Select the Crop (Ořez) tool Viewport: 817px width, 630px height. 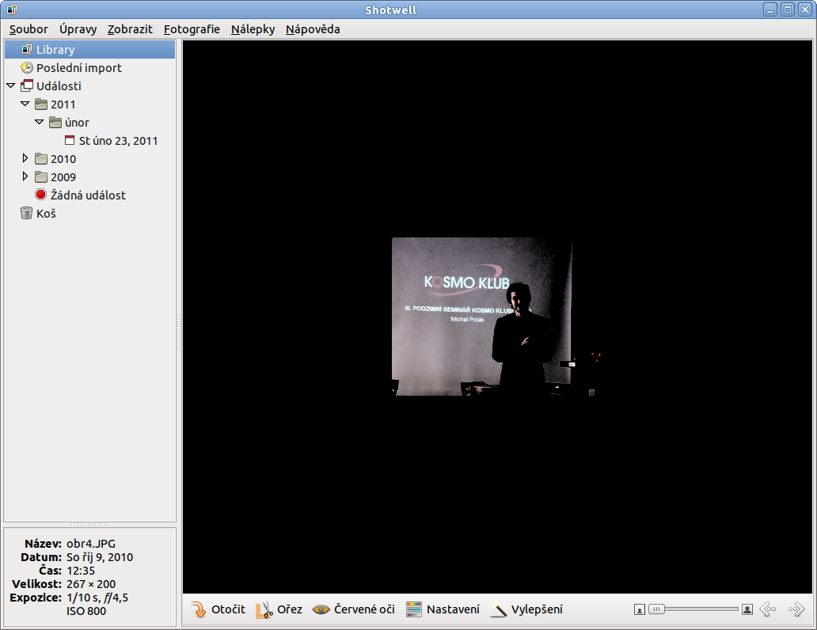pos(264,609)
